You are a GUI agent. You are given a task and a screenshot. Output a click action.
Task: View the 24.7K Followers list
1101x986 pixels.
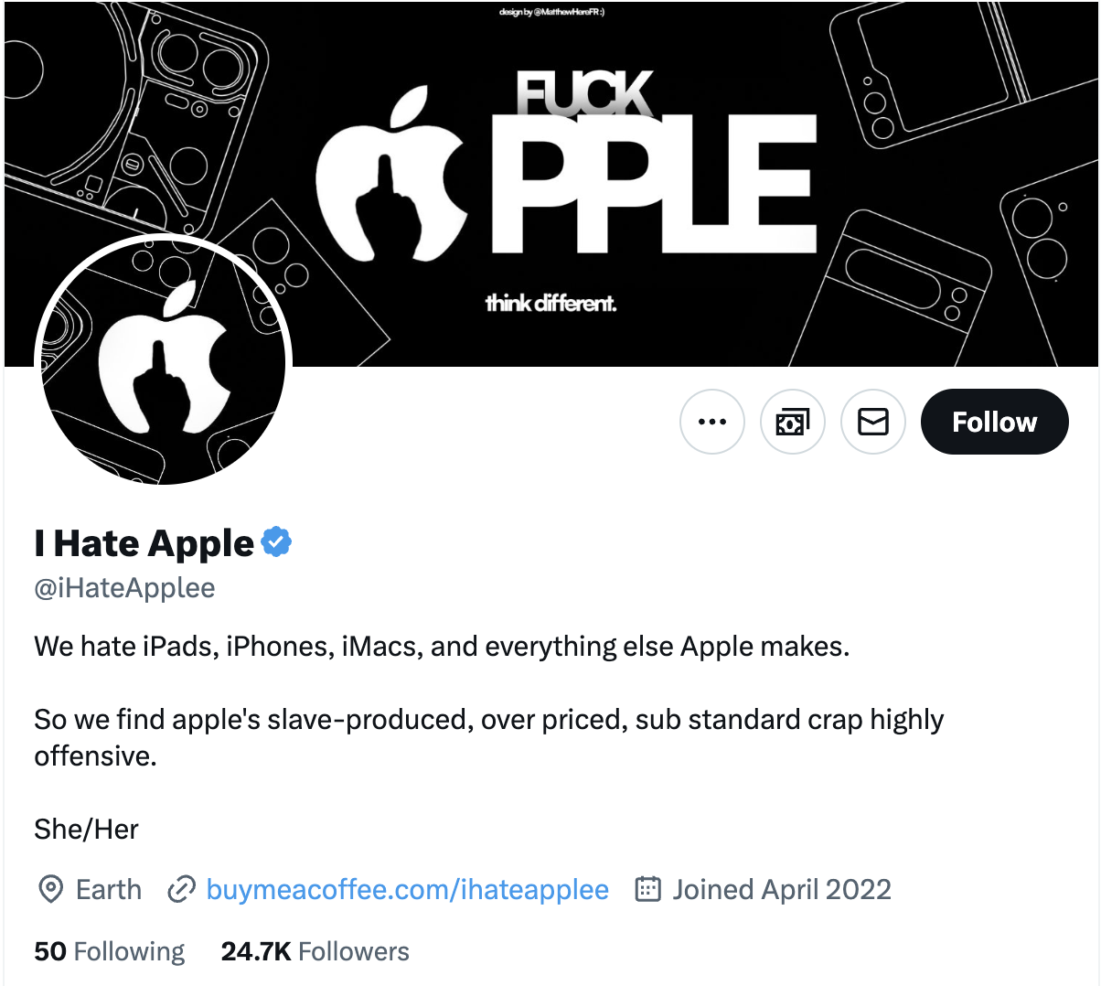click(315, 951)
